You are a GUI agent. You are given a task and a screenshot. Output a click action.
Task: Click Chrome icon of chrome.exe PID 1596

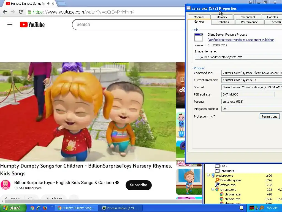pyautogui.click(x=222, y=199)
